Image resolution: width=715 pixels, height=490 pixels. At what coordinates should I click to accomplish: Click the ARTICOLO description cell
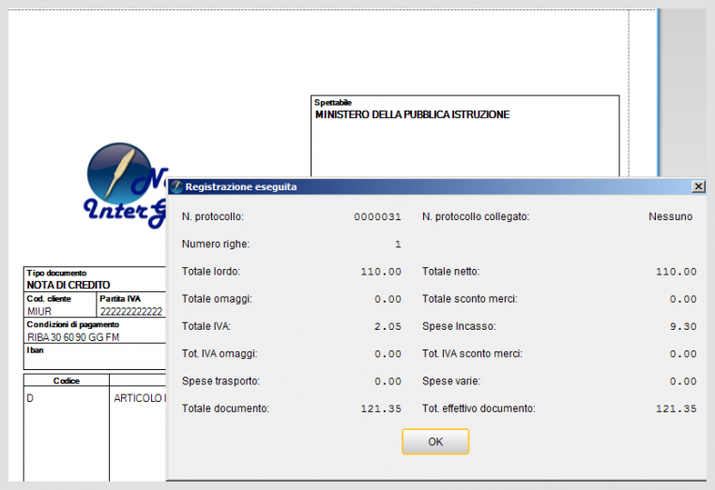[140, 398]
